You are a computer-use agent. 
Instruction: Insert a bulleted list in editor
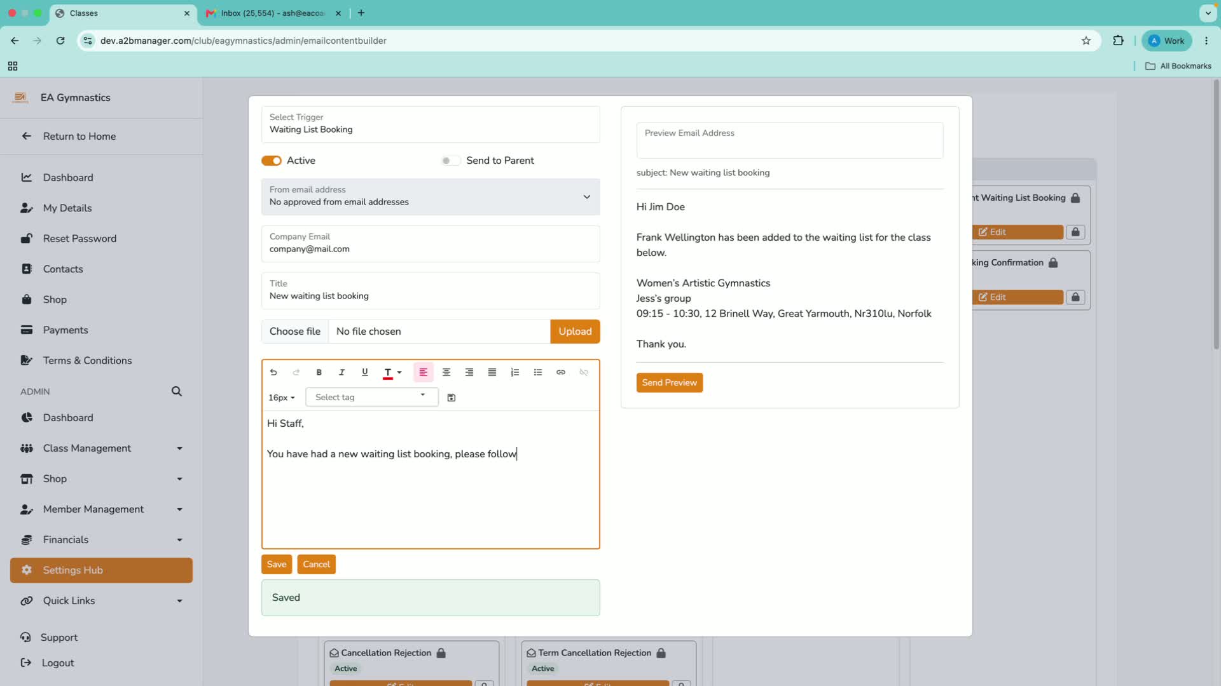[x=538, y=372]
